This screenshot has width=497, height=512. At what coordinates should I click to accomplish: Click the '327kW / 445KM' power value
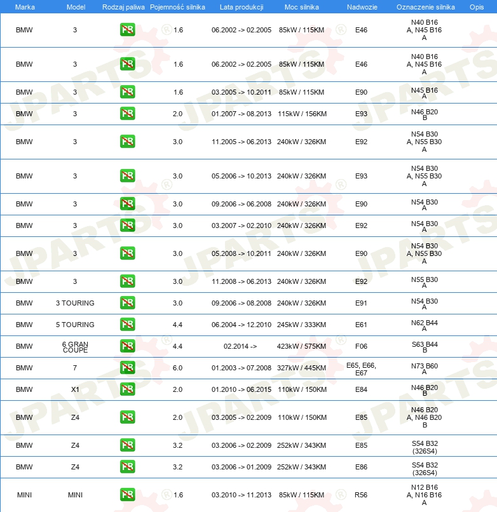(301, 368)
